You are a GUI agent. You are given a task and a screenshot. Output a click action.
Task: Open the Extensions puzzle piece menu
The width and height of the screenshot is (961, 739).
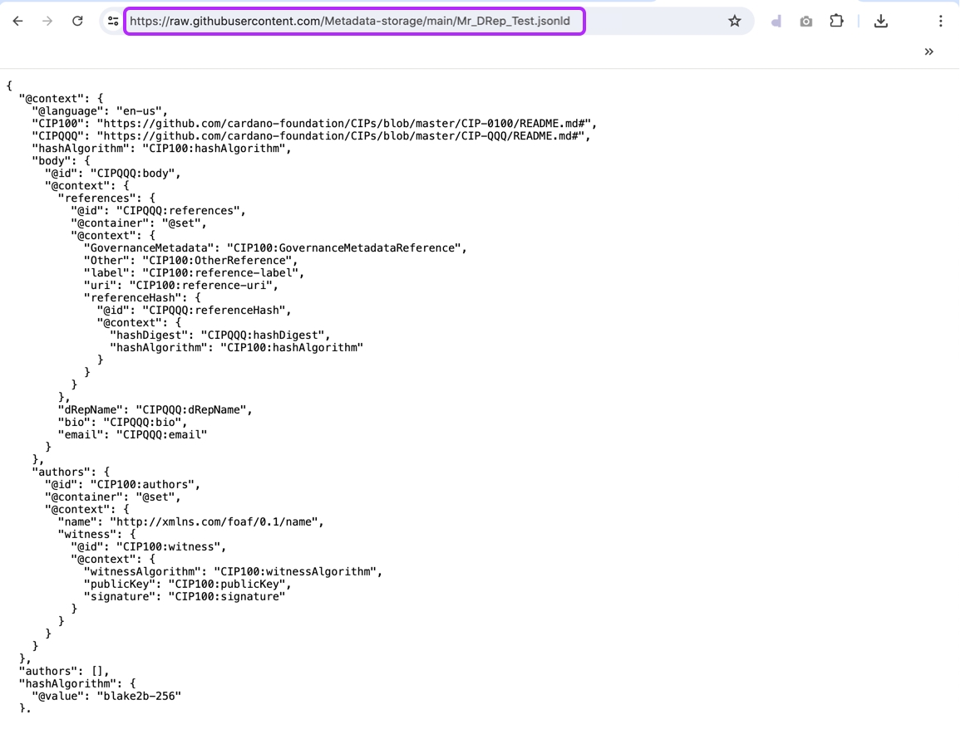point(836,21)
